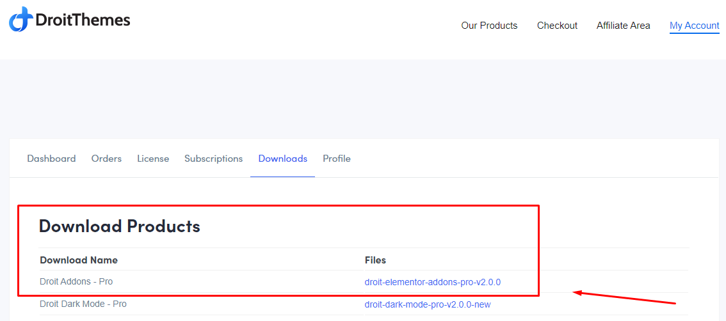Image resolution: width=726 pixels, height=321 pixels.
Task: Switch to the Orders tab
Action: tap(106, 159)
